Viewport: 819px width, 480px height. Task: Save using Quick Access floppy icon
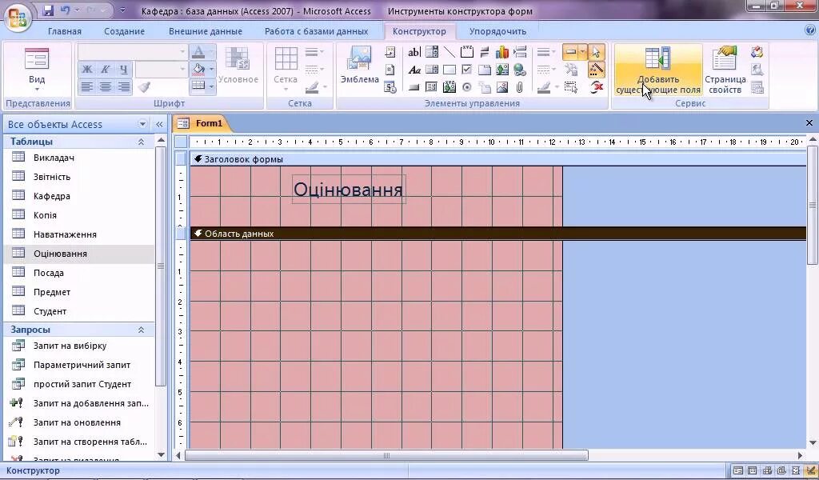point(48,10)
